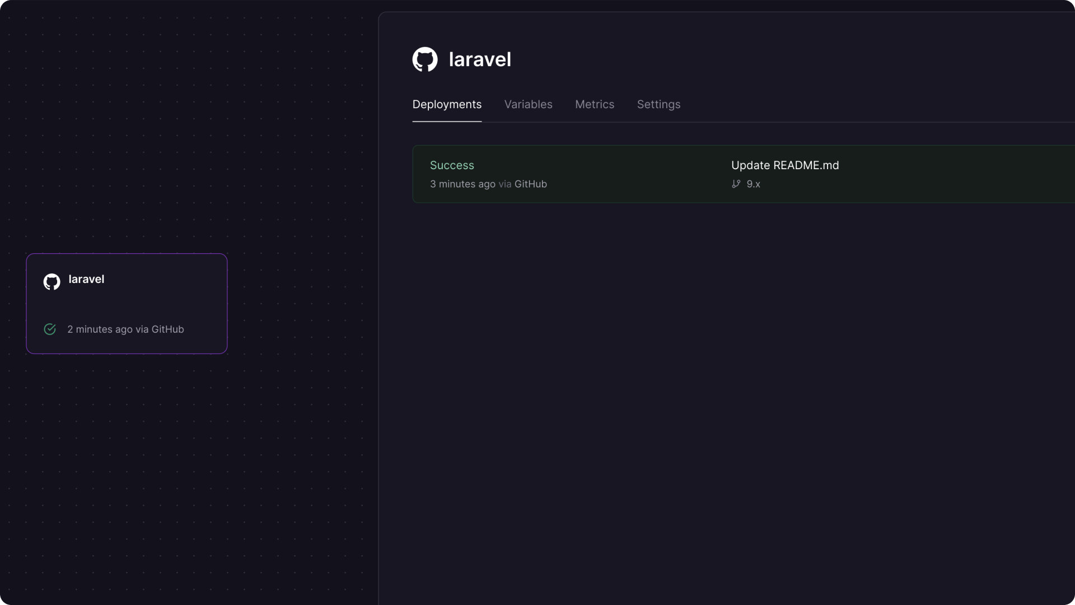This screenshot has height=605, width=1075.
Task: Click the Success status label
Action: click(452, 165)
